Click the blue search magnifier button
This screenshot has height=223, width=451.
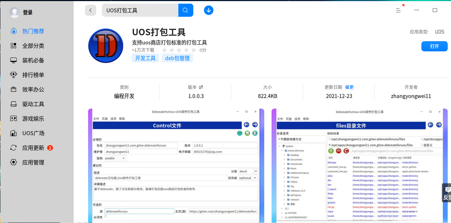pos(186,10)
